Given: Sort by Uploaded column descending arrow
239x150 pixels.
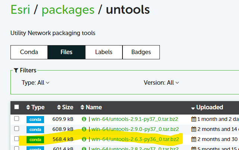Looking at the screenshot, I should coord(193,108).
